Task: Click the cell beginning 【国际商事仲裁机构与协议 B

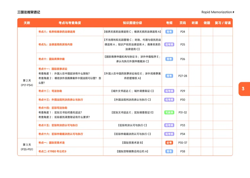Action: (x=132, y=59)
